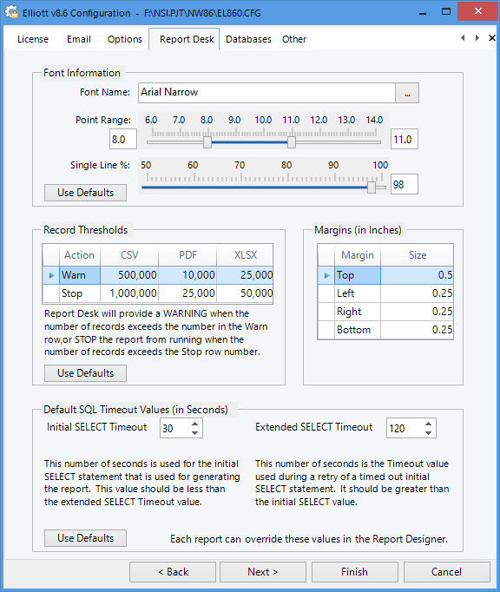Click Single Line percent field 98
Image resolution: width=500 pixels, height=592 pixels.
[x=405, y=184]
